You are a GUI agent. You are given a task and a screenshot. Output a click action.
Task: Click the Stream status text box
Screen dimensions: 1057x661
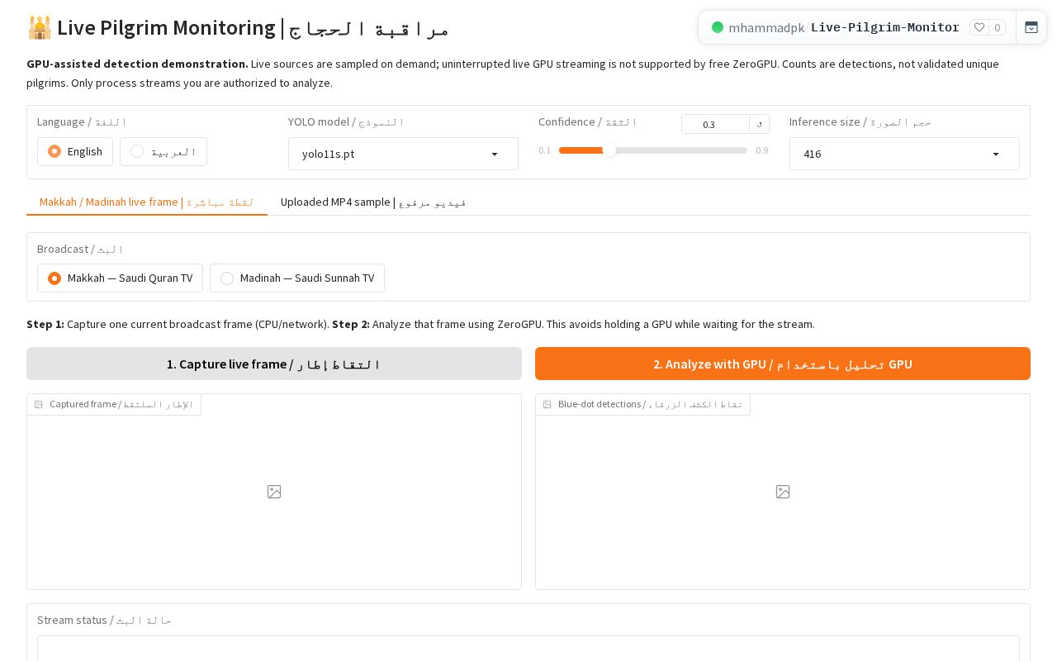tap(528, 649)
